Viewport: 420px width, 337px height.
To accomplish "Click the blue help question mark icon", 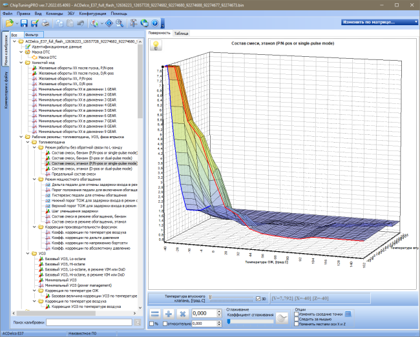I will click(155, 23).
